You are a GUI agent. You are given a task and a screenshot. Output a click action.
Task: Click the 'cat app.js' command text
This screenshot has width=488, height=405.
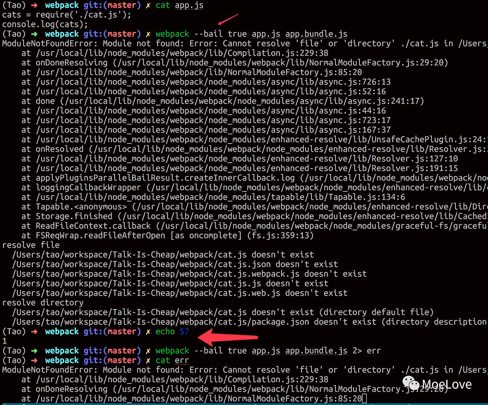tap(179, 5)
